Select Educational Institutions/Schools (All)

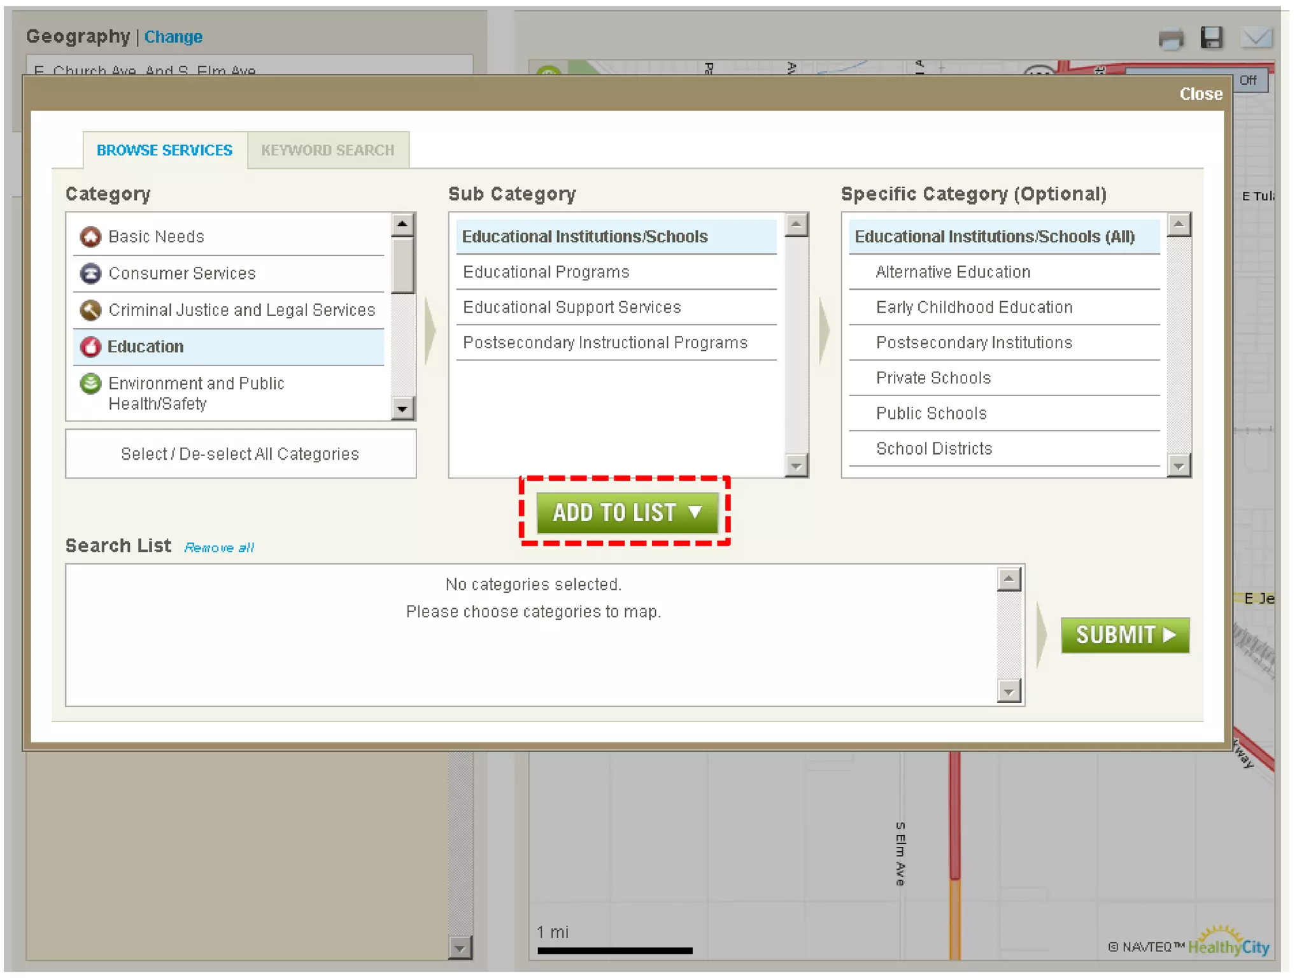[1004, 237]
